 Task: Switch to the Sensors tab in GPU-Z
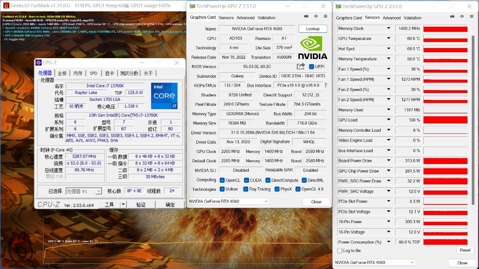[x=226, y=17]
